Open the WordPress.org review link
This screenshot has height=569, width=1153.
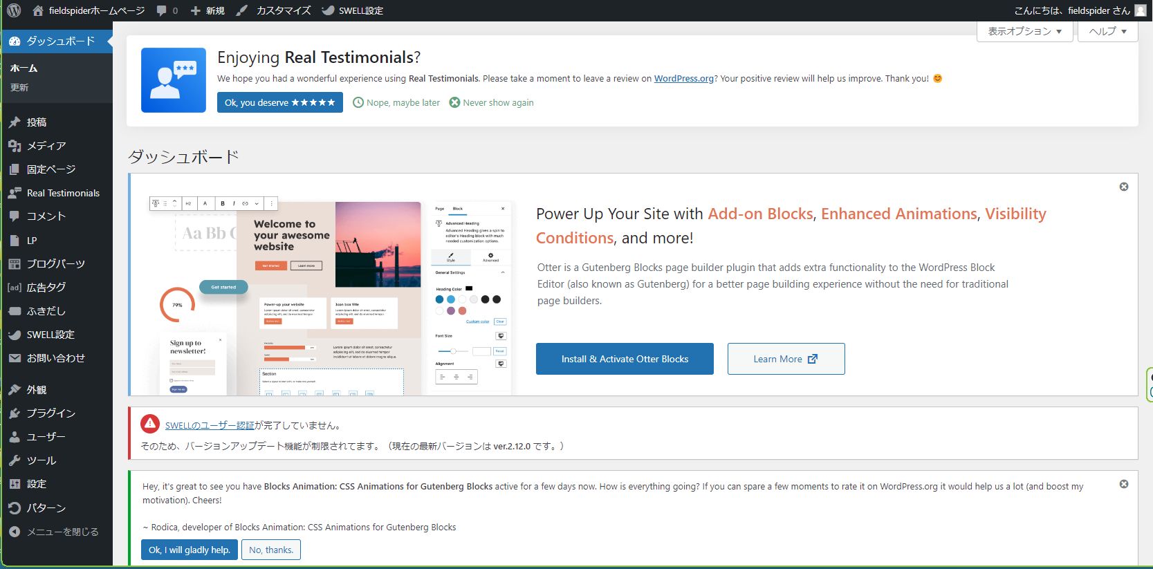pyautogui.click(x=683, y=79)
